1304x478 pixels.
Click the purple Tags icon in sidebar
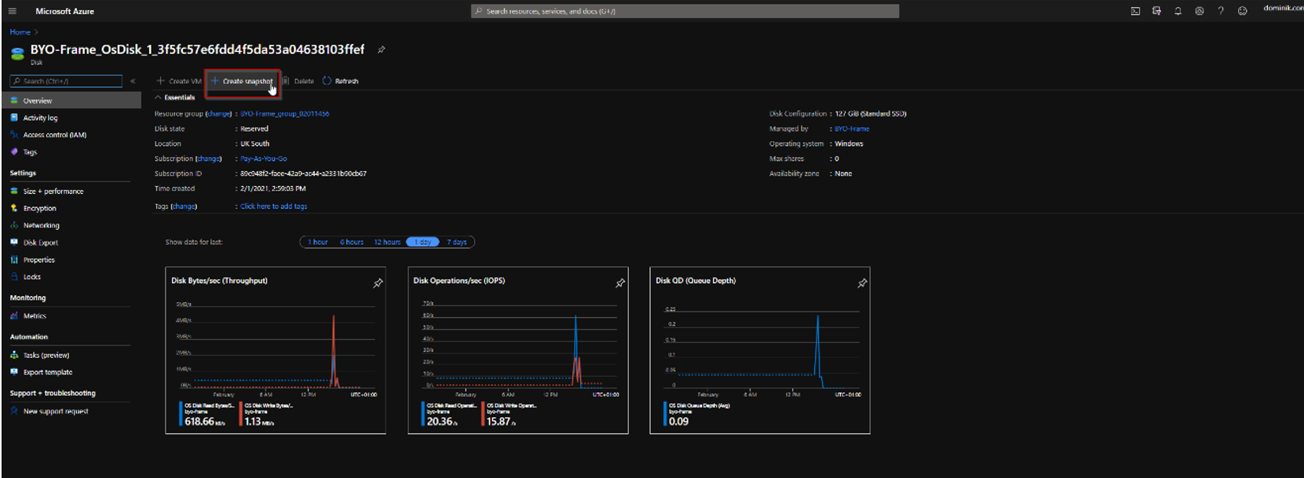(x=14, y=151)
